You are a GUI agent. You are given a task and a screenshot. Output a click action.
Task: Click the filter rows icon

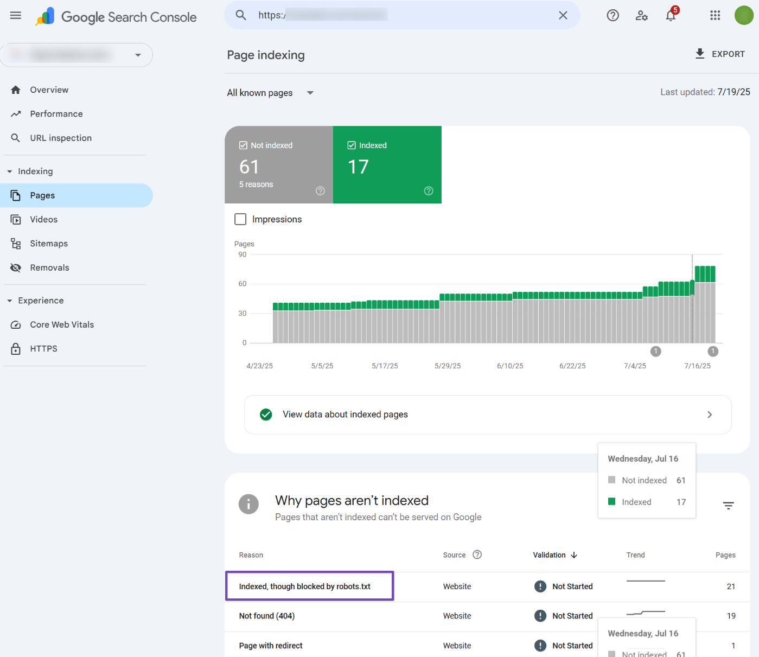pyautogui.click(x=728, y=506)
